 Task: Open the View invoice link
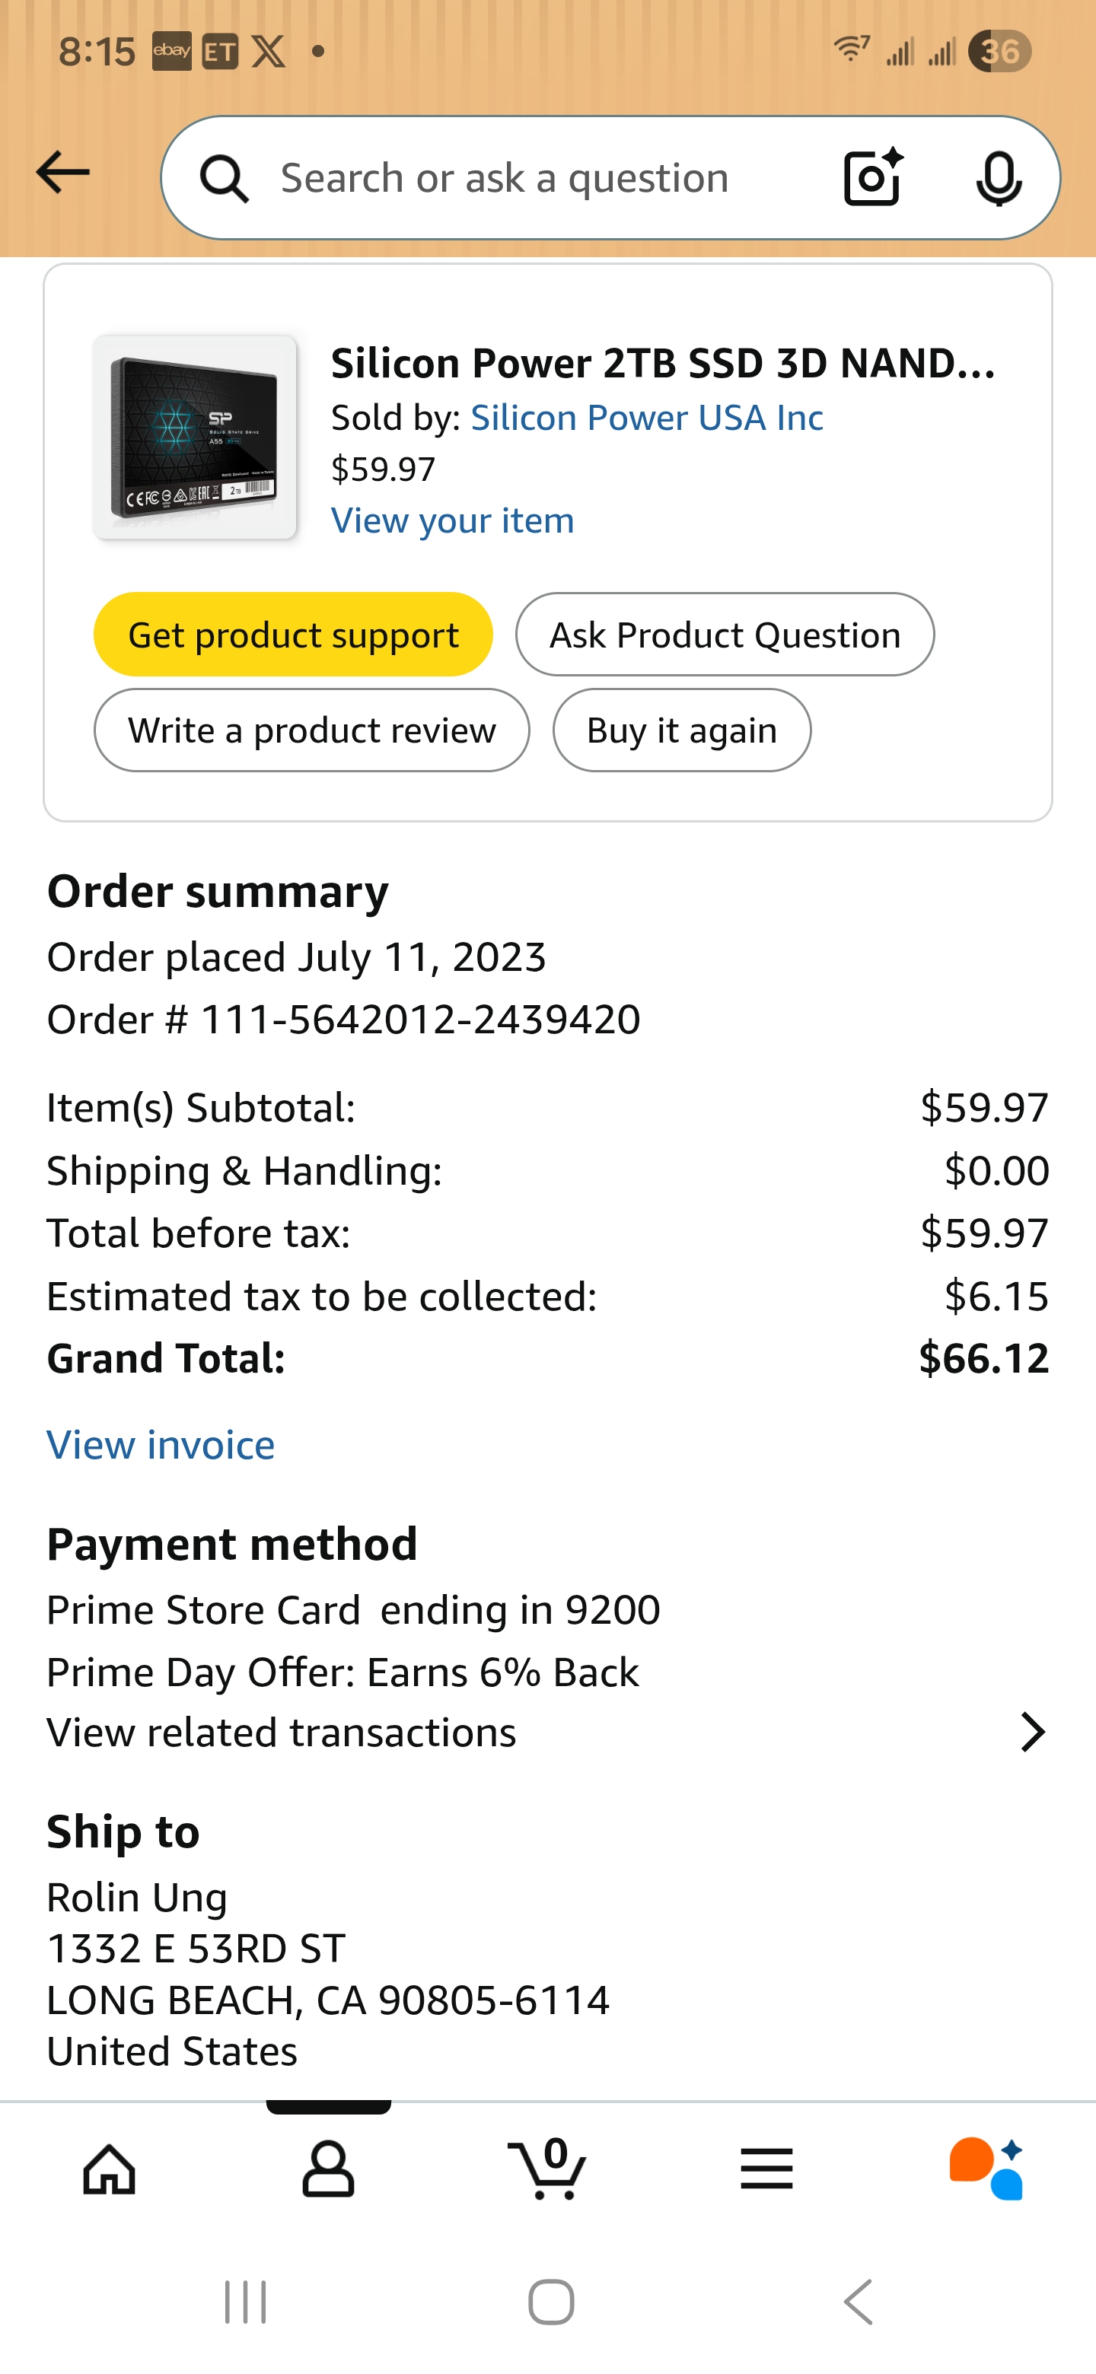tap(161, 1445)
